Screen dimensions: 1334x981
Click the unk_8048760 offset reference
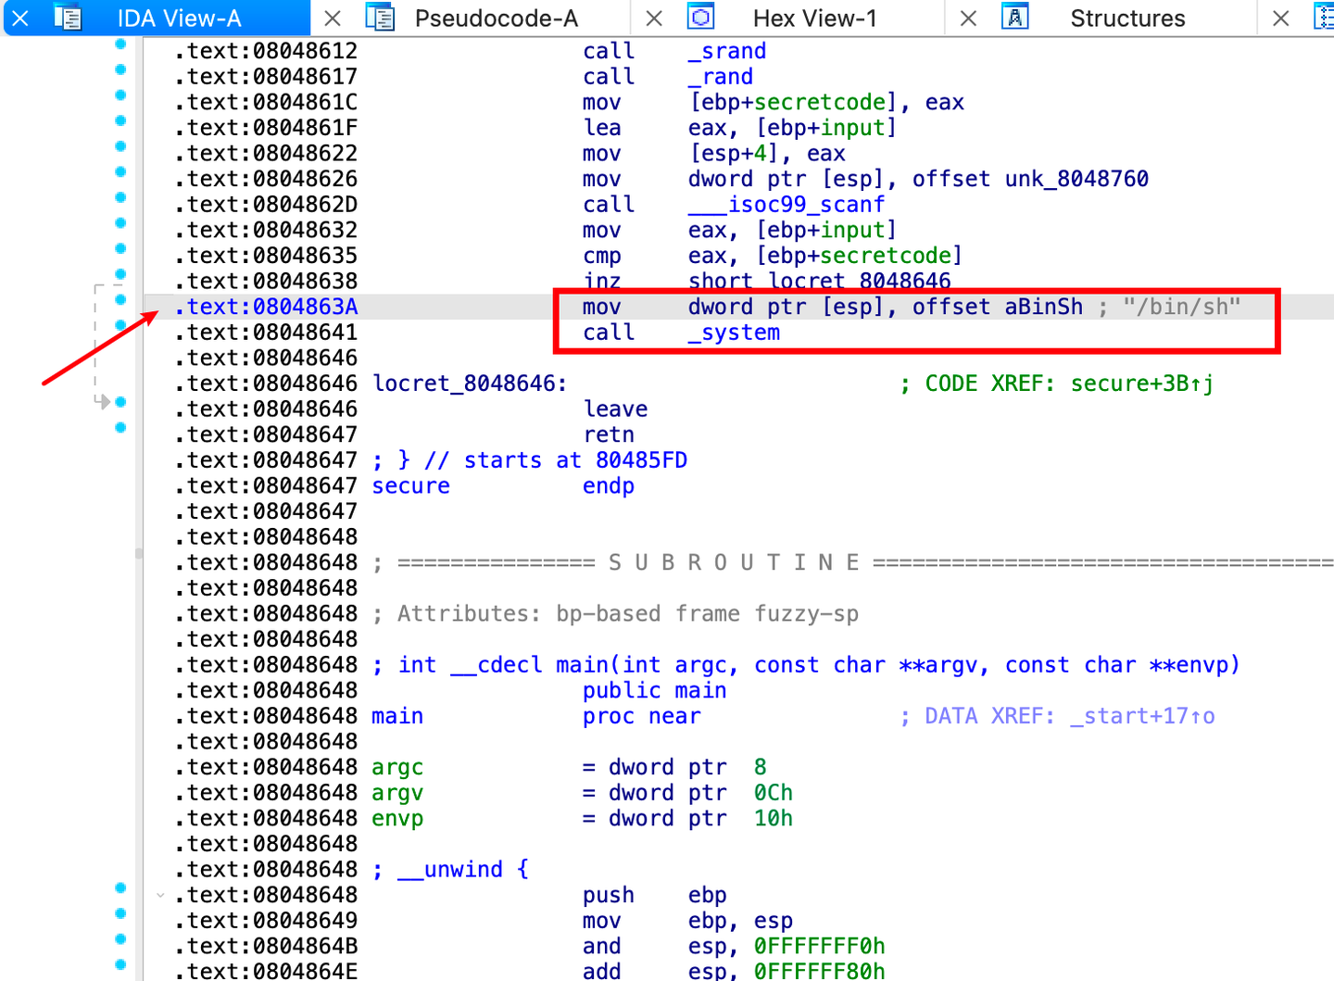pos(1077,179)
